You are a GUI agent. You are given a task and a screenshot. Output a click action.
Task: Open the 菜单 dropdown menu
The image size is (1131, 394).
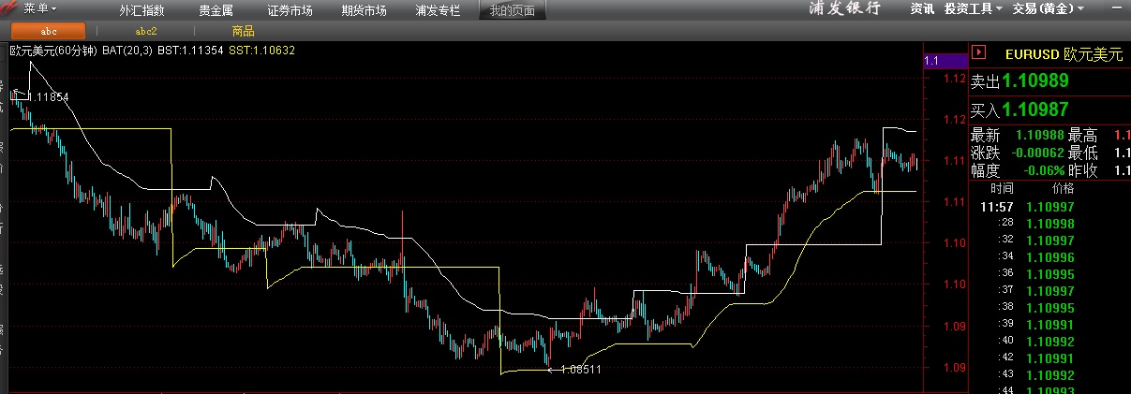(x=40, y=8)
